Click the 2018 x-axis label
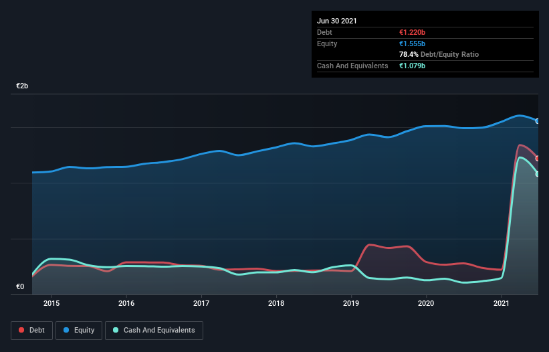The width and height of the screenshot is (549, 352). click(x=276, y=303)
